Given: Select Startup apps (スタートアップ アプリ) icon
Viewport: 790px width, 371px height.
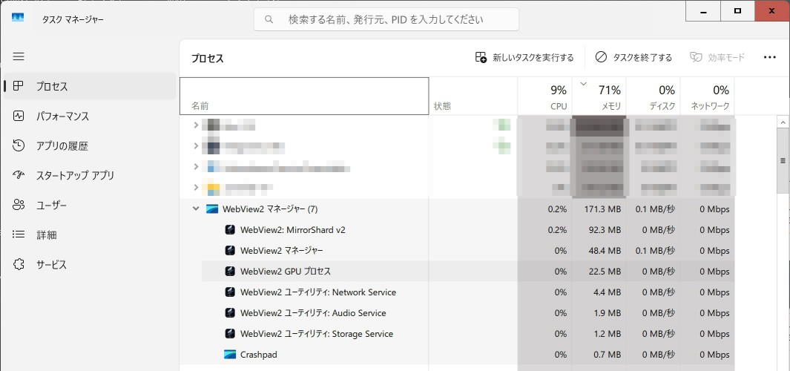Looking at the screenshot, I should 19,175.
